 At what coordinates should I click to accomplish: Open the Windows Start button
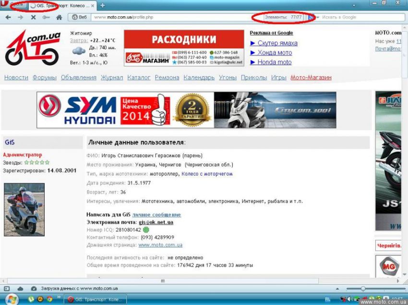pyautogui.click(x=11, y=299)
